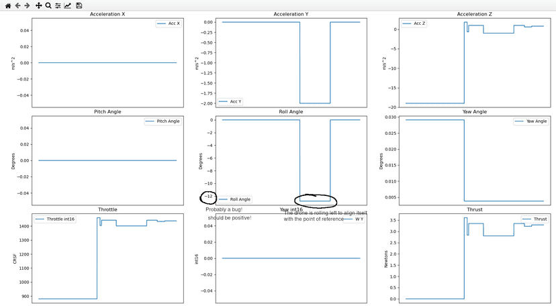The width and height of the screenshot is (556, 306).
Task: Click the Home reset view icon
Action: click(7, 5)
